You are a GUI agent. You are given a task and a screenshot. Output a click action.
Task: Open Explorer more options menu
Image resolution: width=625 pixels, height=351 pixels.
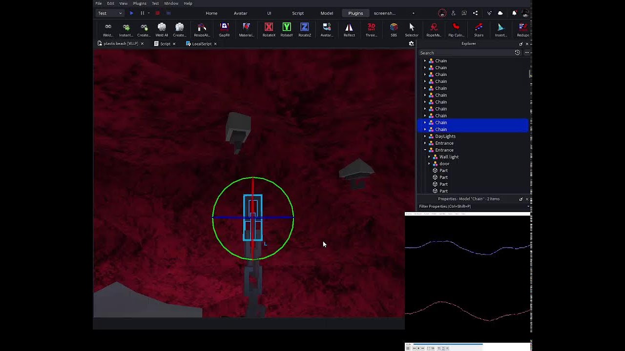click(526, 53)
